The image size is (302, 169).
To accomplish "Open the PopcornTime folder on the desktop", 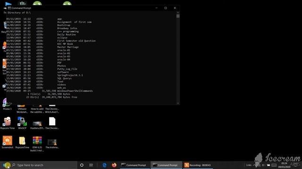I will pyautogui.click(x=22, y=143).
